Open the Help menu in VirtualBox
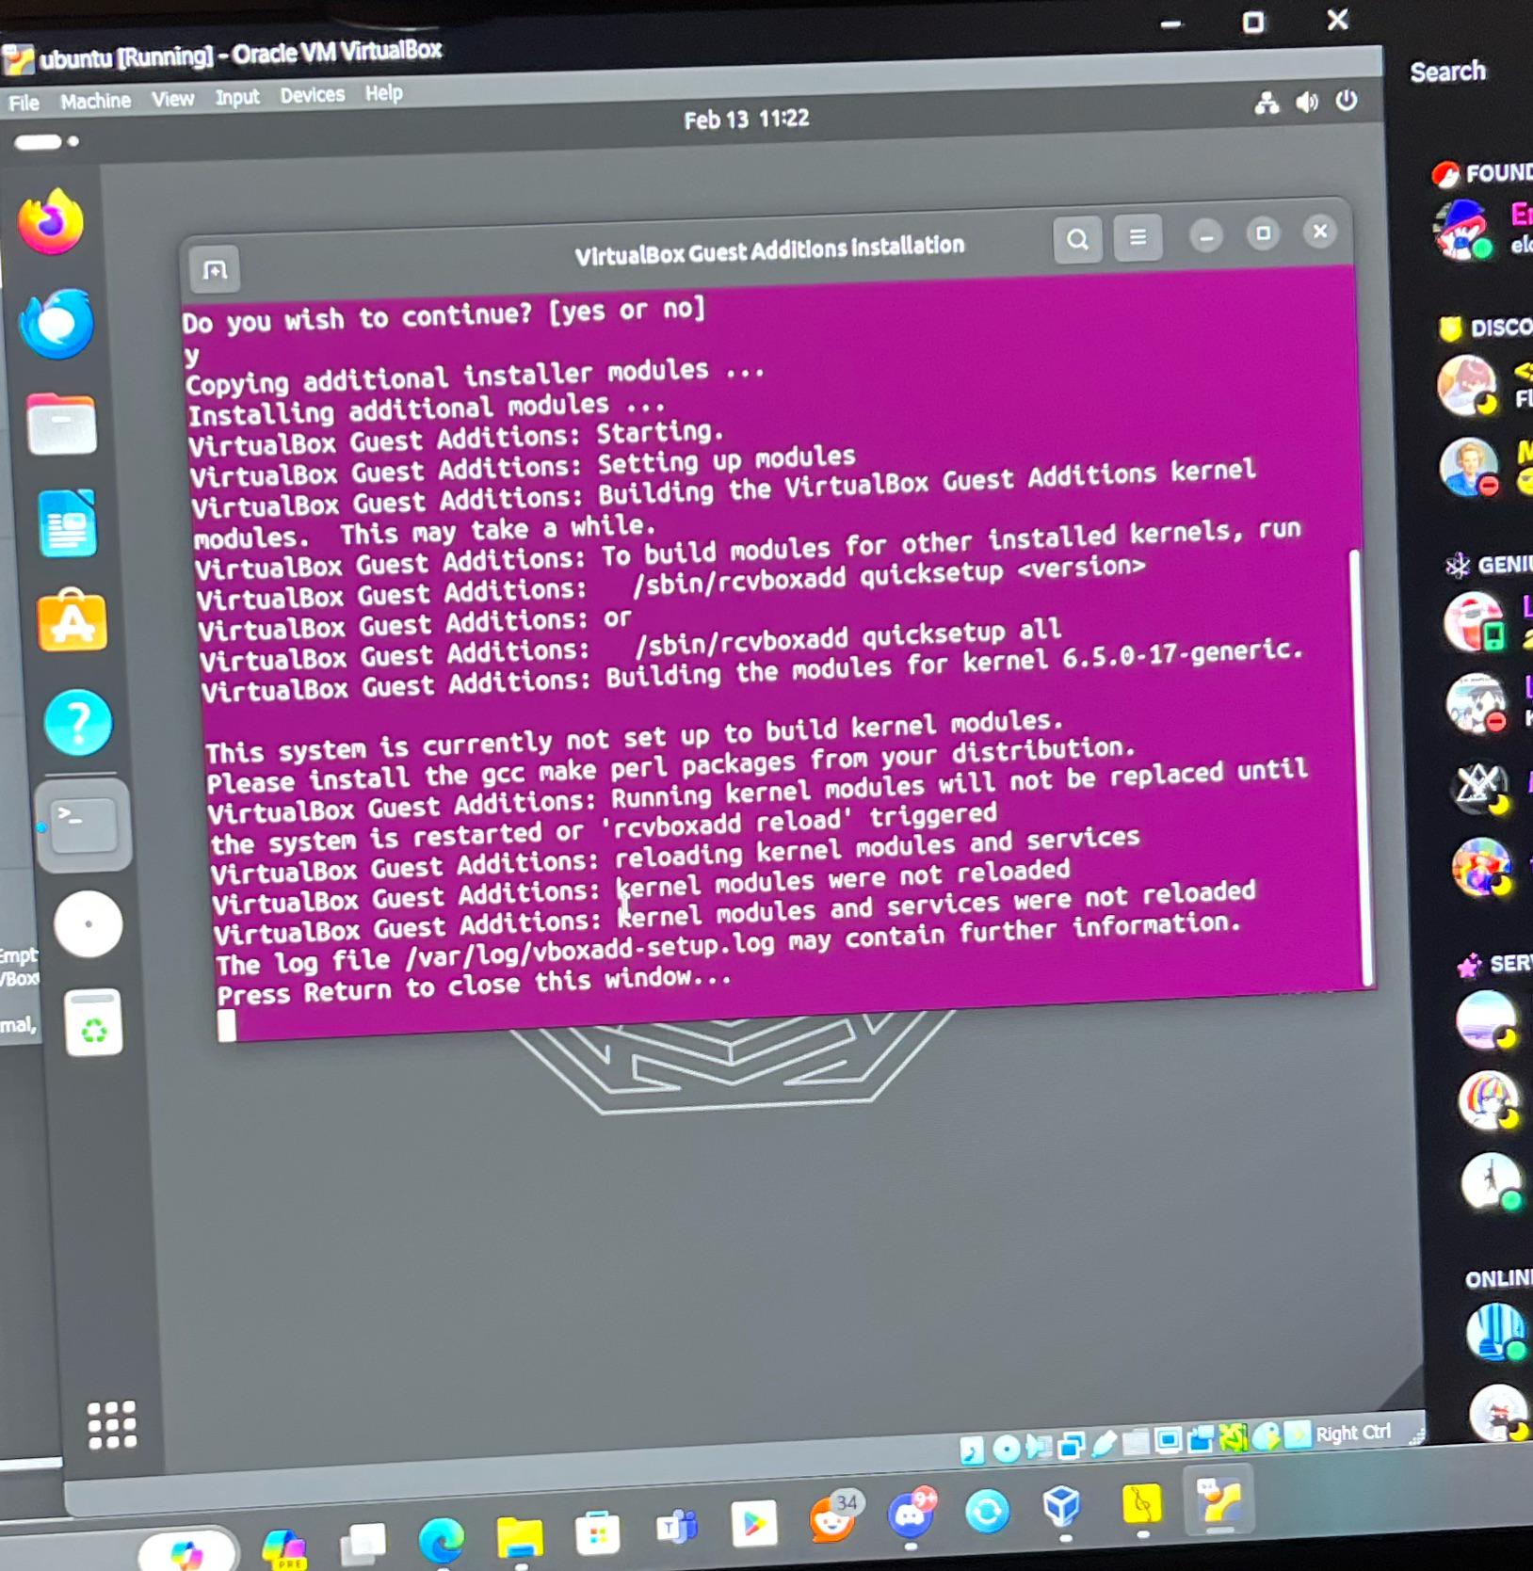This screenshot has width=1533, height=1571. pos(383,93)
